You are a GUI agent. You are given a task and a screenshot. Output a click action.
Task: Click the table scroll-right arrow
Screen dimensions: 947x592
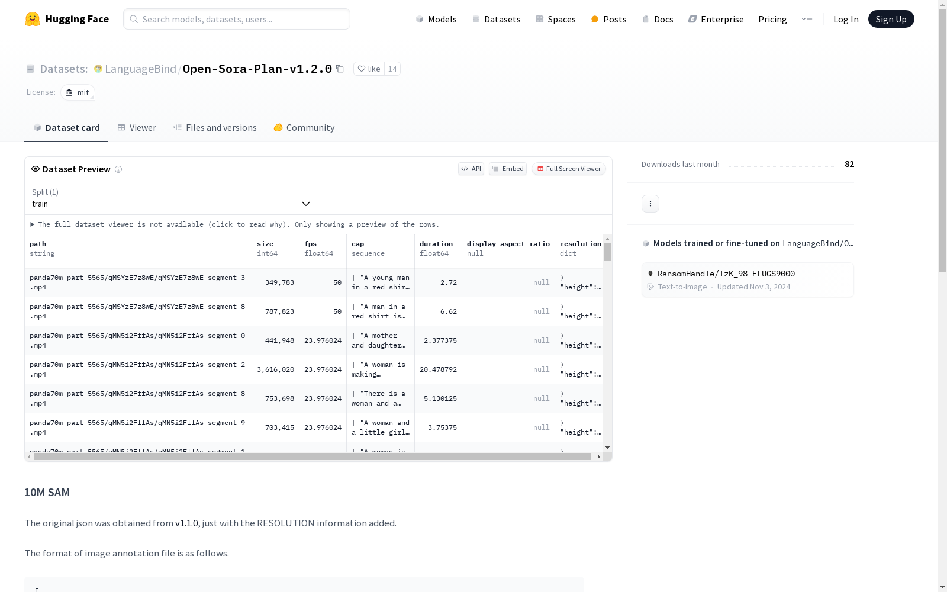click(598, 457)
